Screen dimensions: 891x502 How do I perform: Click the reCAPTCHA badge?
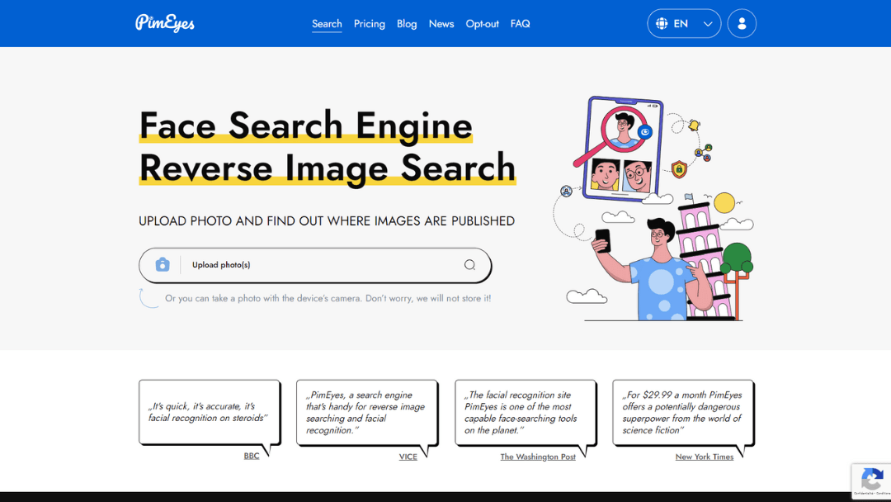click(870, 481)
